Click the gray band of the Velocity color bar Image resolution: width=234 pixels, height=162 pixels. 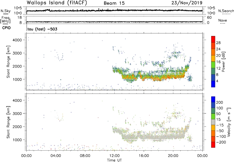coord(213,122)
